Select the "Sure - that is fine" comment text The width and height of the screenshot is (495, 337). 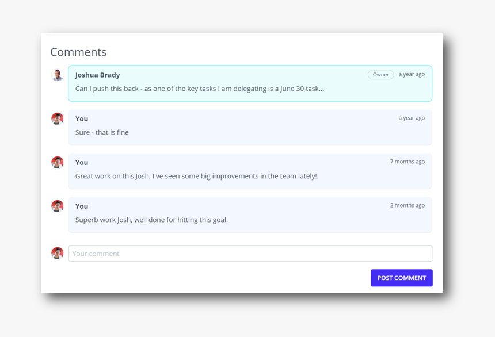tap(102, 132)
